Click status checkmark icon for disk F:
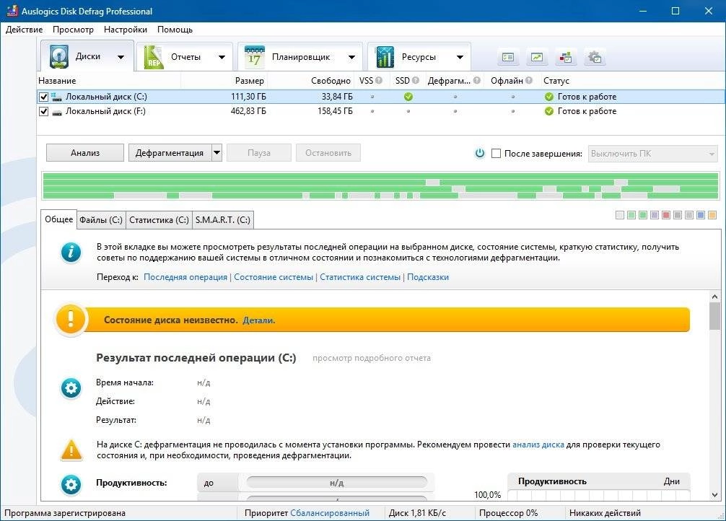Image resolution: width=726 pixels, height=521 pixels. click(549, 111)
